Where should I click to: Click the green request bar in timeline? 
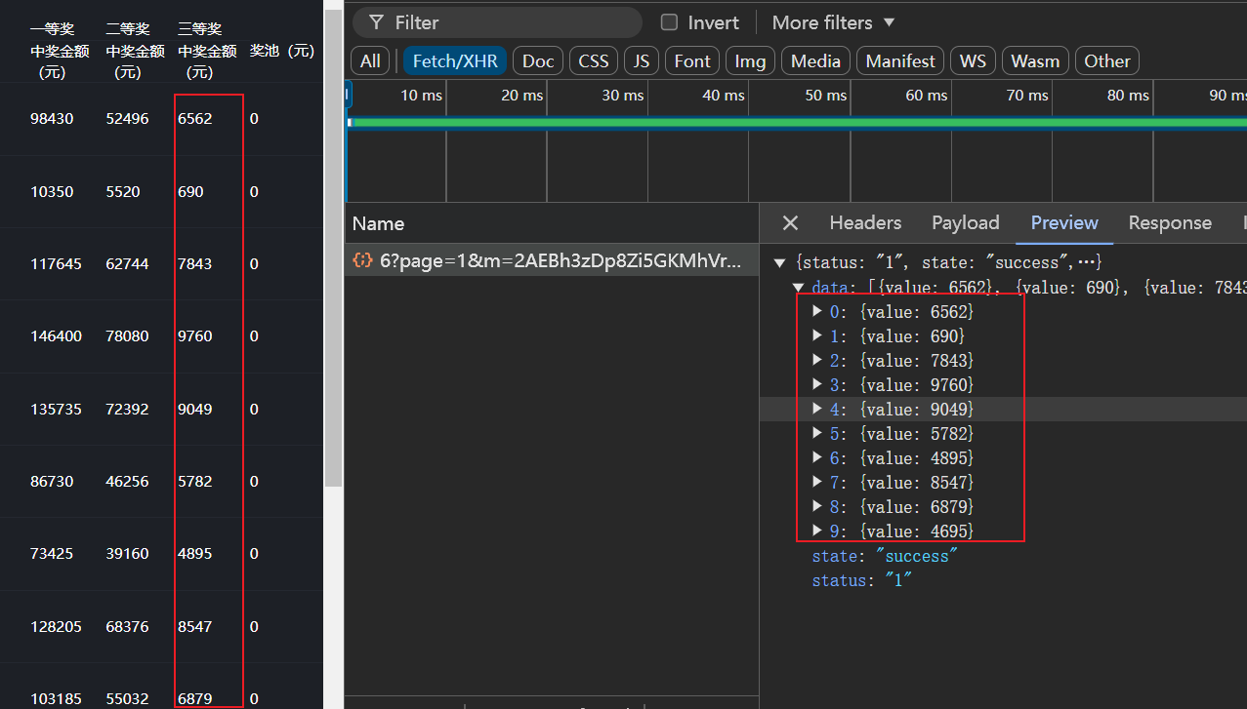tap(798, 122)
